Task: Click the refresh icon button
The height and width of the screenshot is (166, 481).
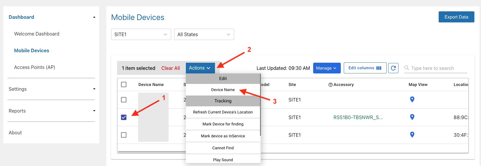Action: click(393, 68)
